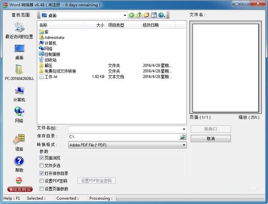The height and width of the screenshot is (204, 268).
Task: Click the file name input field
Action: click(125, 129)
